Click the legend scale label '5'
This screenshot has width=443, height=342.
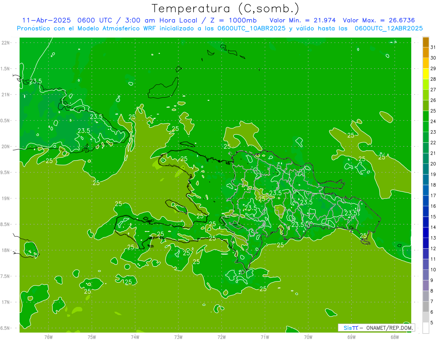click(x=432, y=322)
